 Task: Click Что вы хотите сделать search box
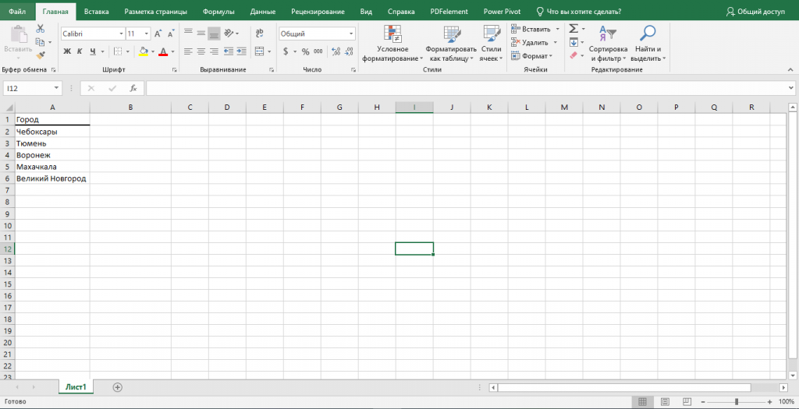point(579,11)
